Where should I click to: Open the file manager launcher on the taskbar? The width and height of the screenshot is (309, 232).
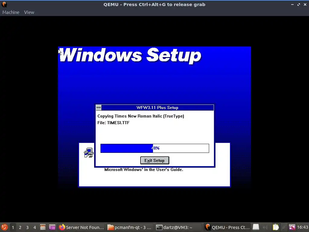coord(43,227)
